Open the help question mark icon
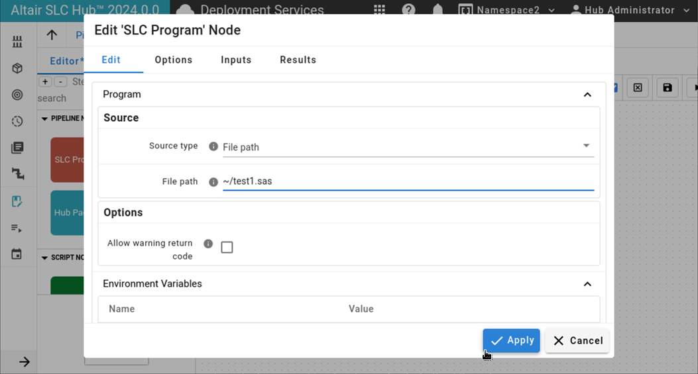The width and height of the screenshot is (698, 374). (408, 9)
